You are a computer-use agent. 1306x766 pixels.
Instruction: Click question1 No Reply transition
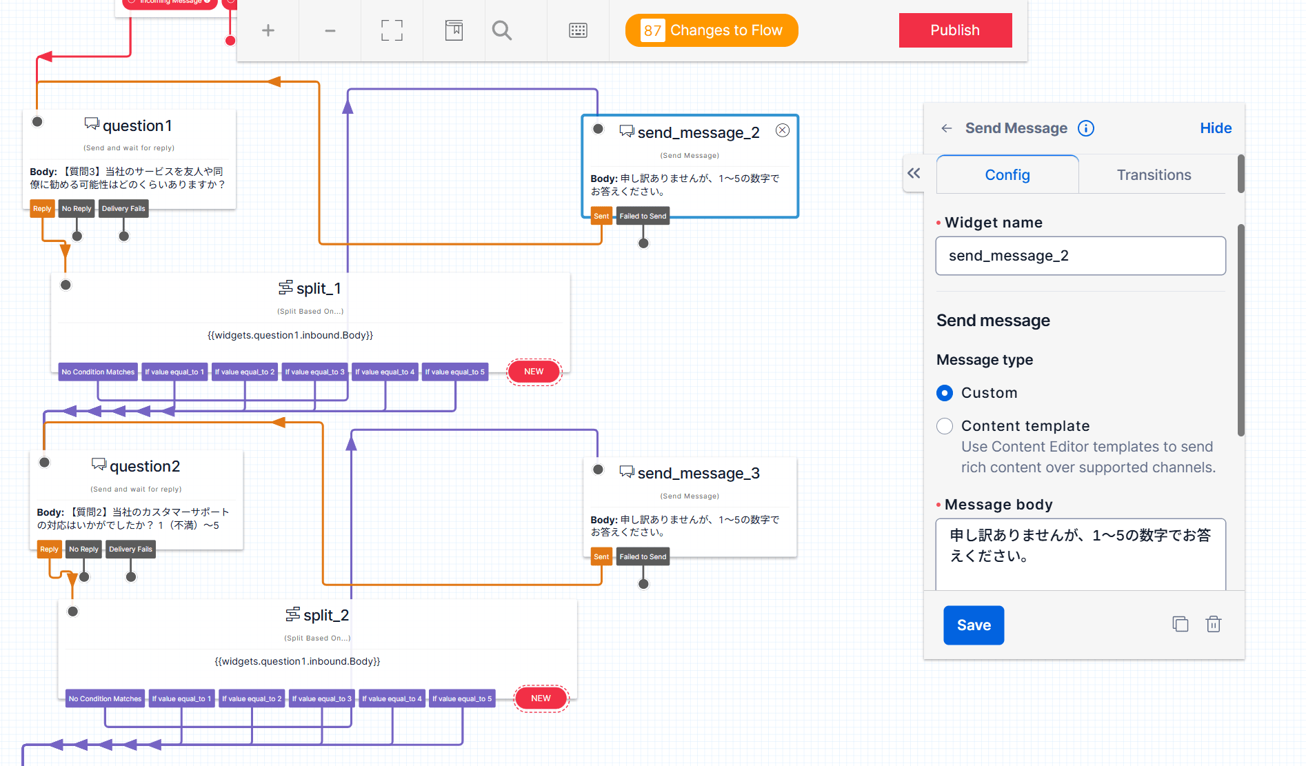(x=77, y=208)
